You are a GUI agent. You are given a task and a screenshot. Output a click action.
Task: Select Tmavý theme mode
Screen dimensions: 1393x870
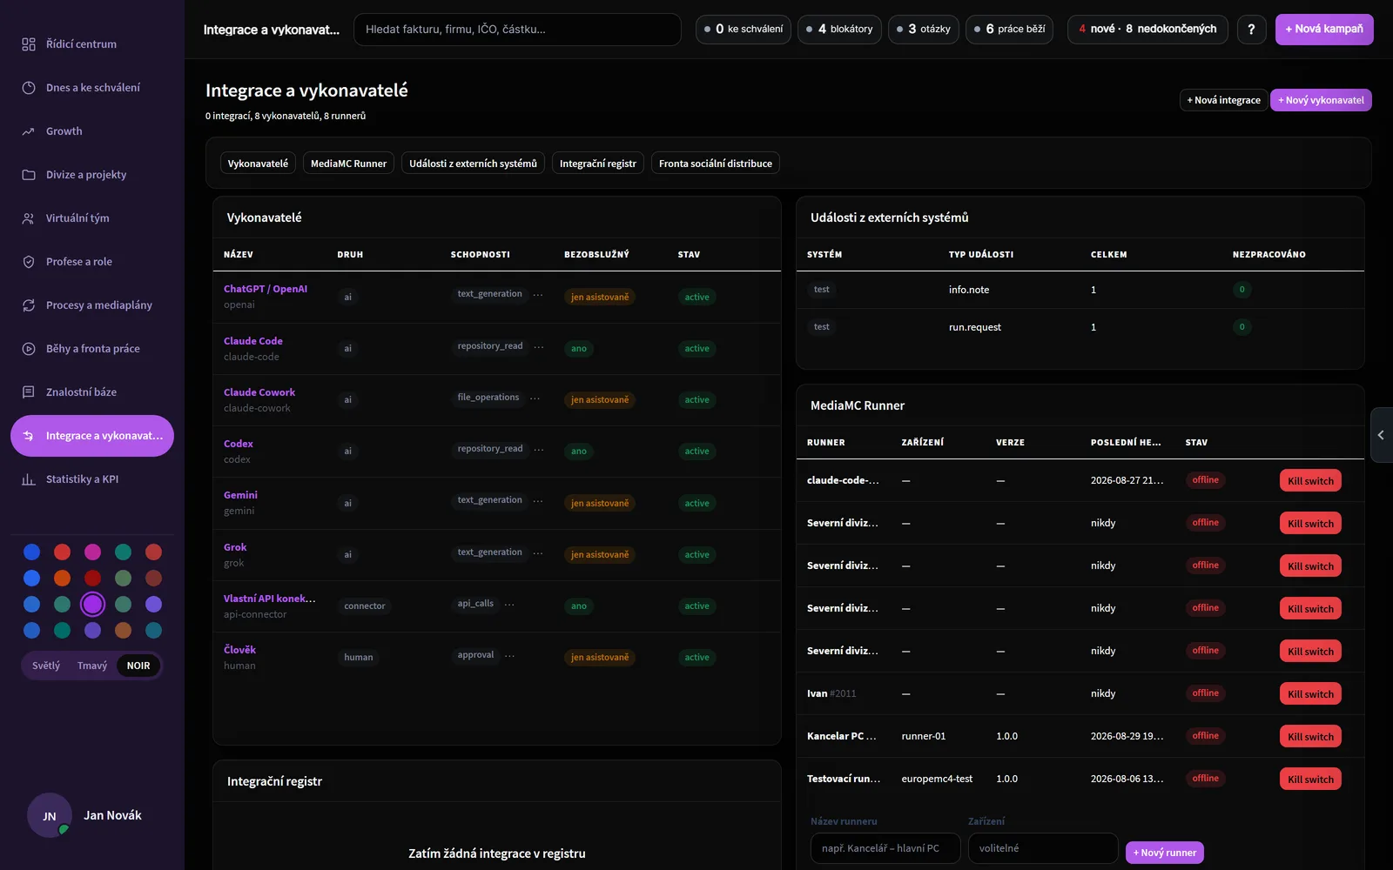(x=92, y=666)
